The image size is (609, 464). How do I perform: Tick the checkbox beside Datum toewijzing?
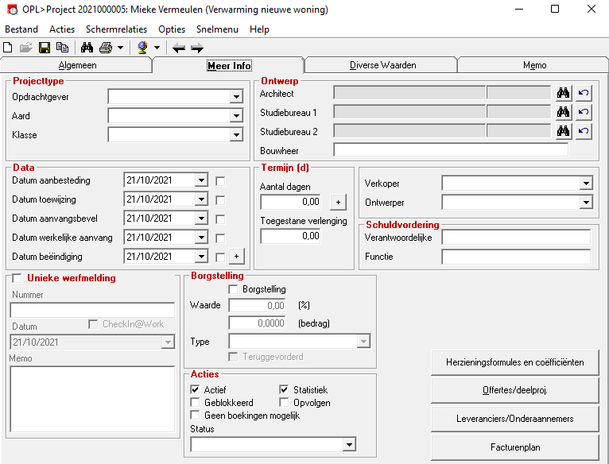coord(220,200)
